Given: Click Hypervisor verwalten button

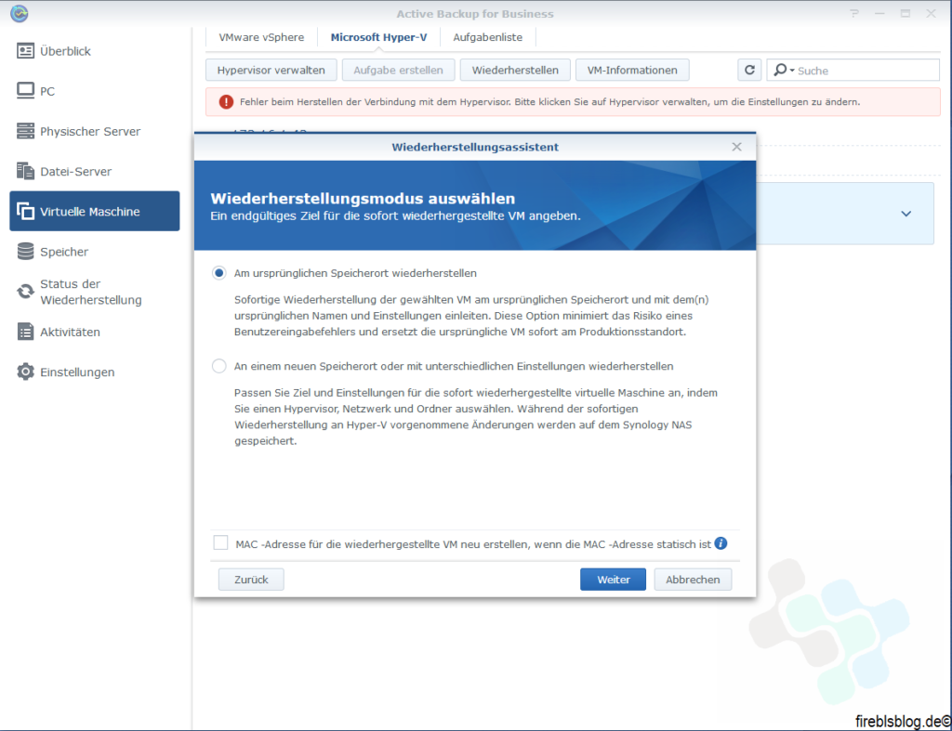Looking at the screenshot, I should click(x=271, y=70).
